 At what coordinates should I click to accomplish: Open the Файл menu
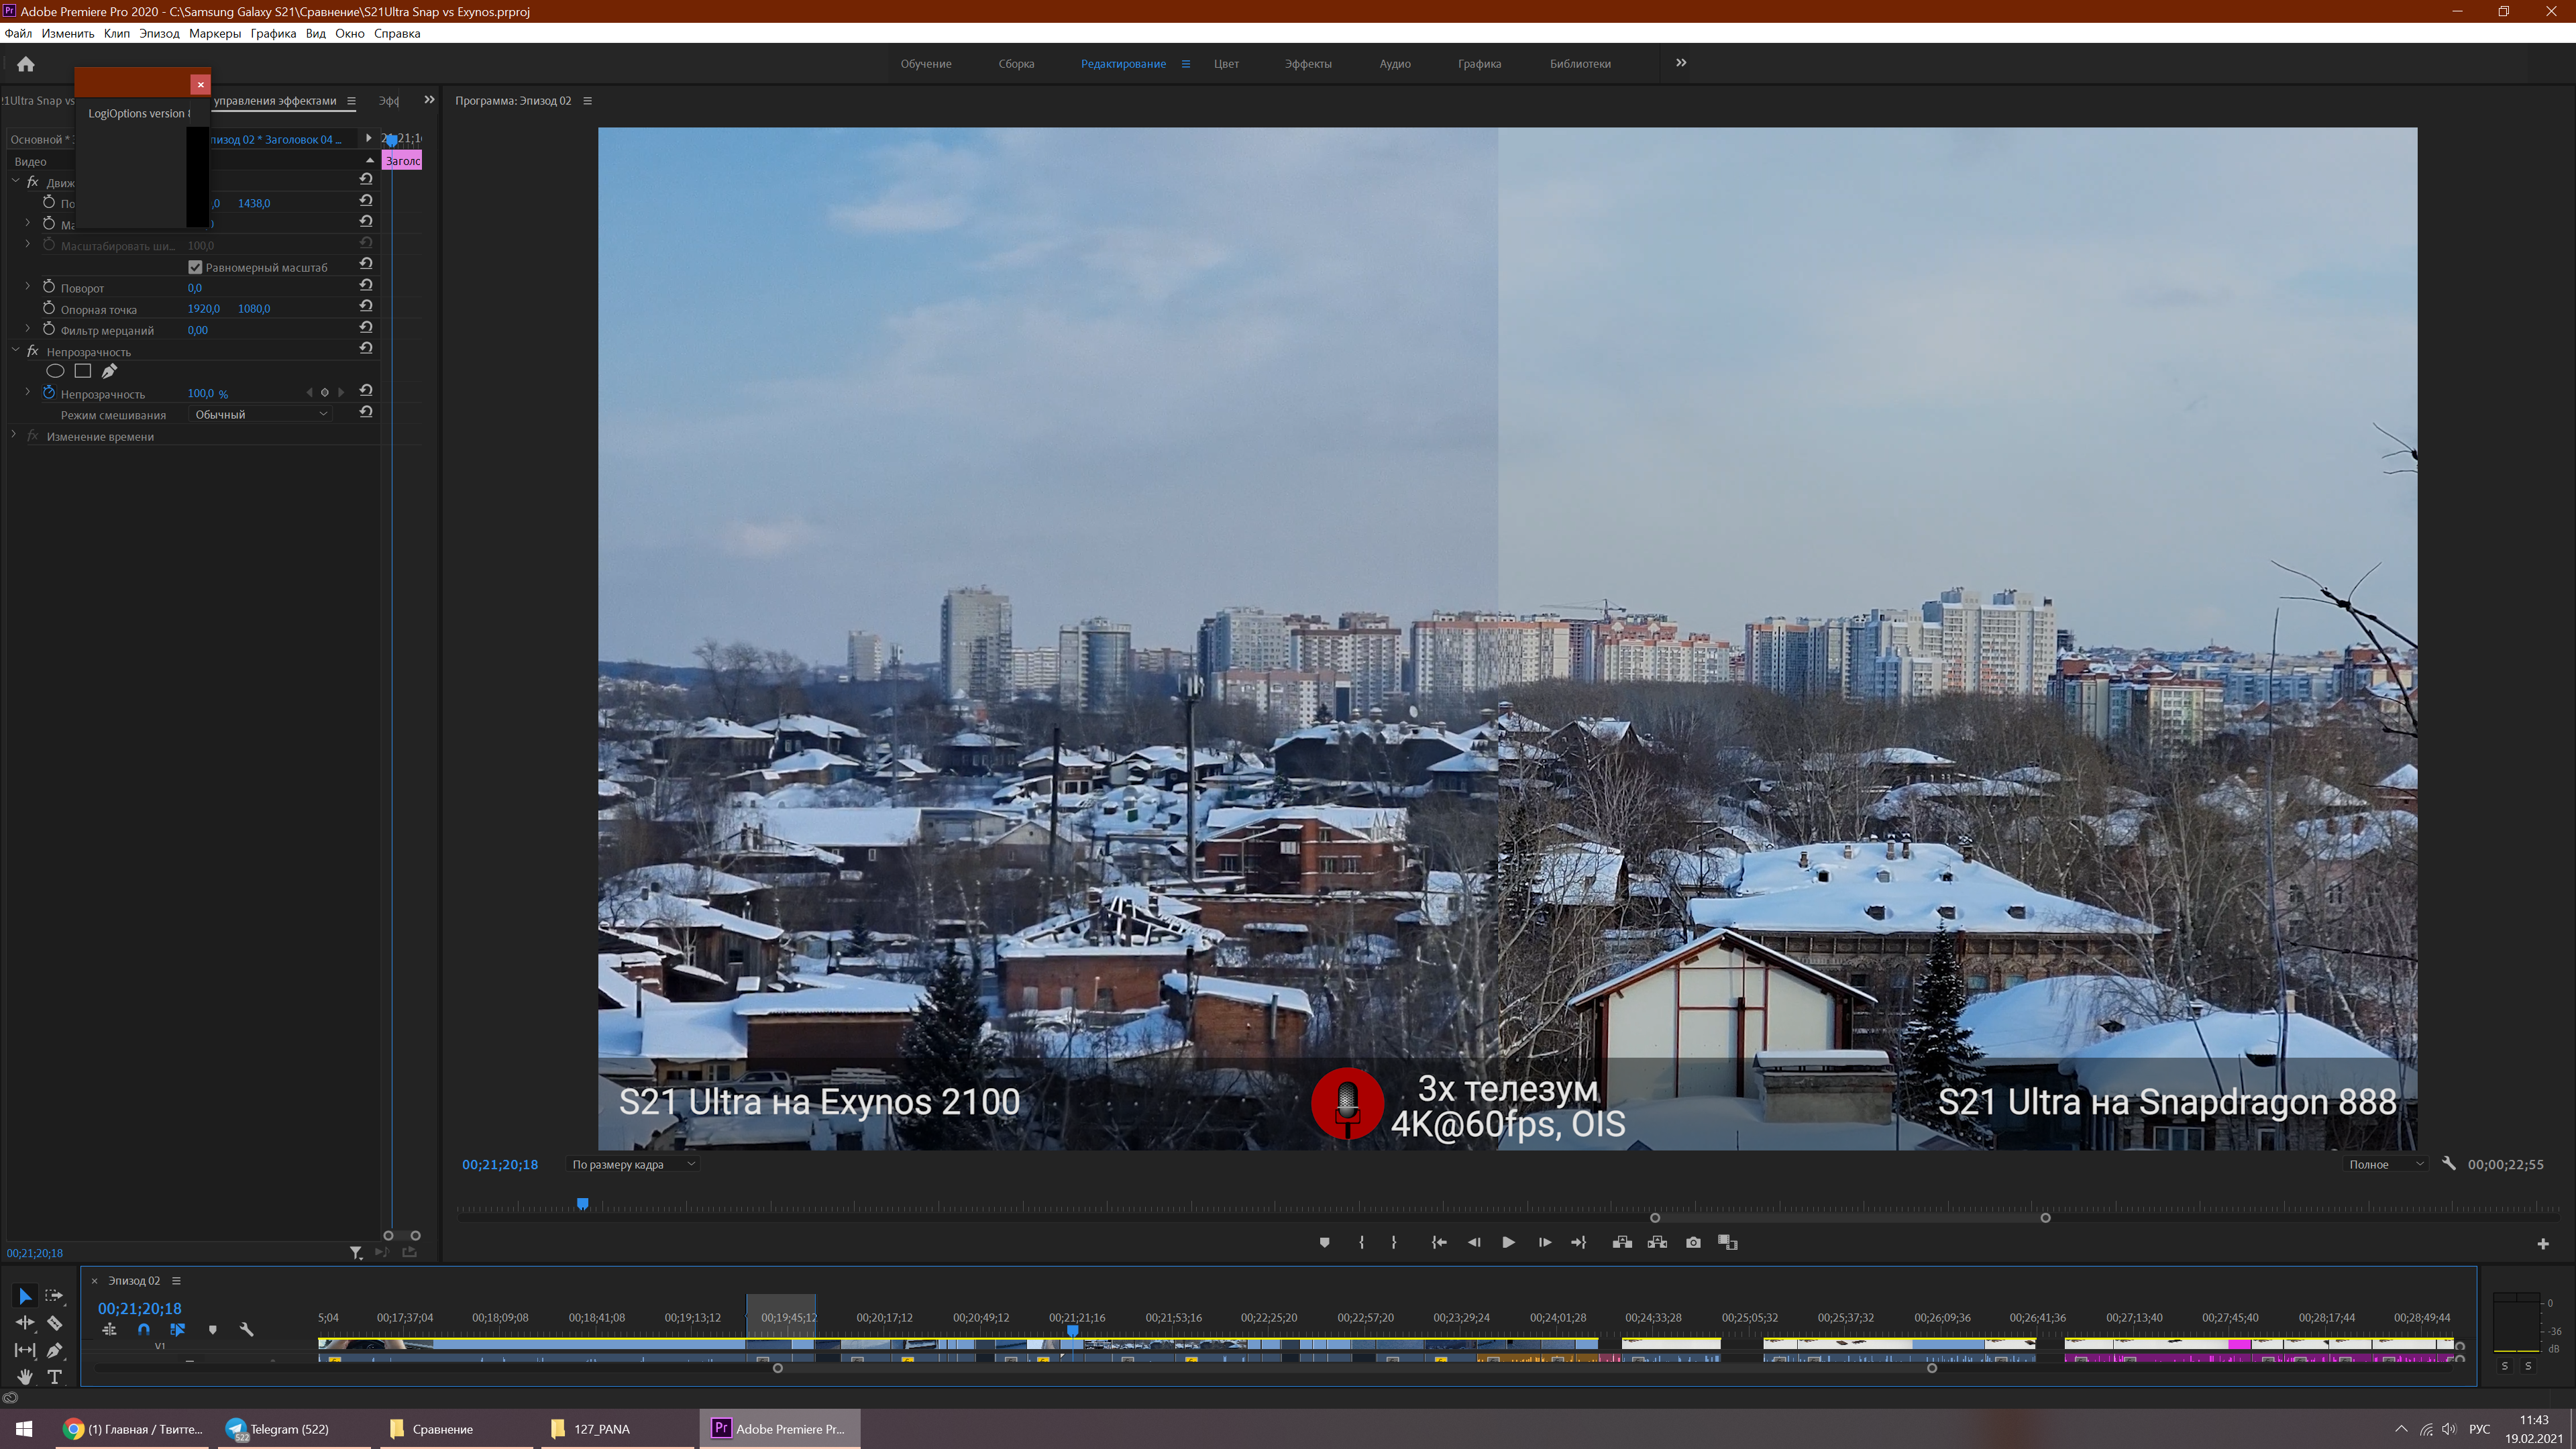(x=18, y=33)
